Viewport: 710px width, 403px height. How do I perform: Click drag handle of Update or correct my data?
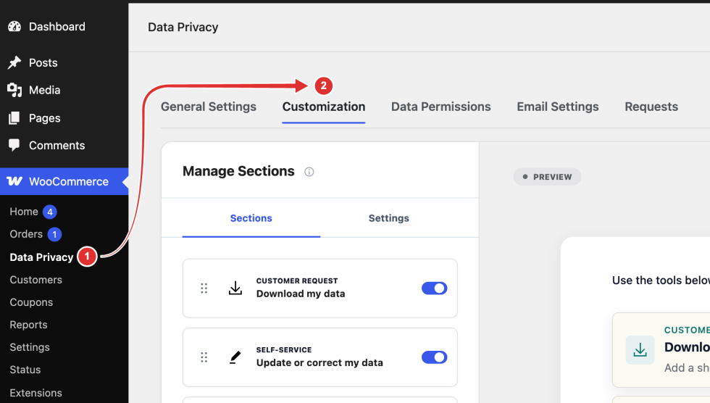pos(204,357)
